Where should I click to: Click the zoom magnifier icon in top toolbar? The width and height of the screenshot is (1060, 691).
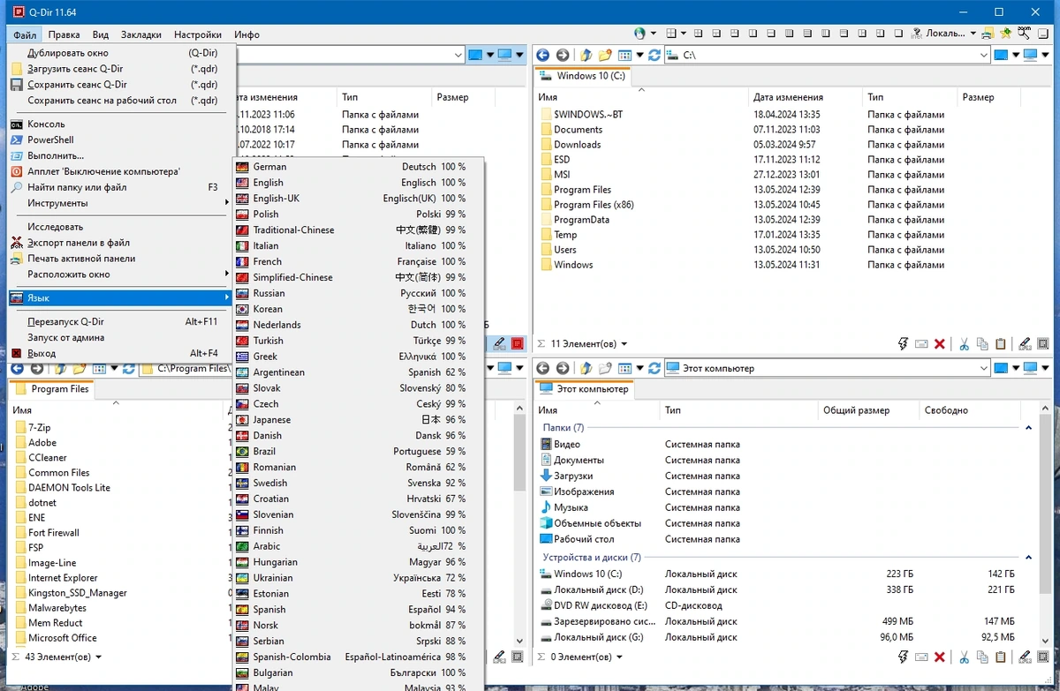1025,34
